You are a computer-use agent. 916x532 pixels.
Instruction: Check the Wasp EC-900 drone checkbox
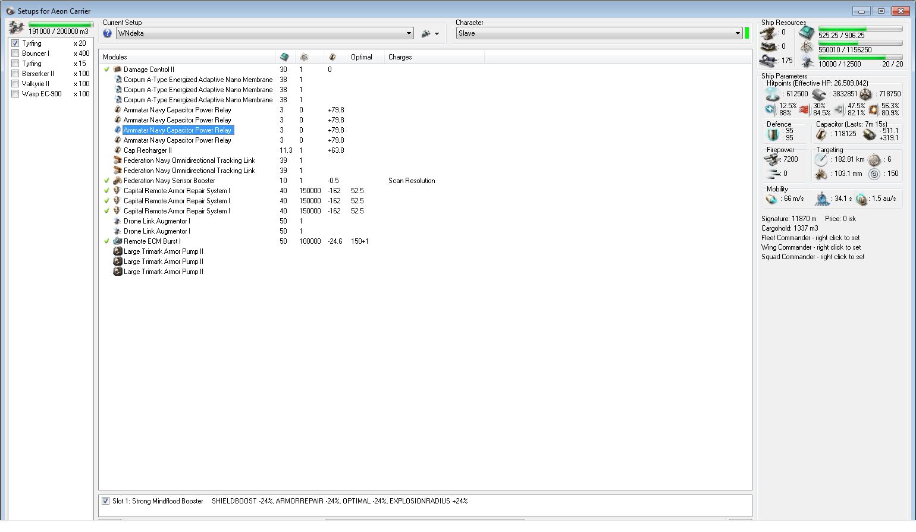(15, 94)
